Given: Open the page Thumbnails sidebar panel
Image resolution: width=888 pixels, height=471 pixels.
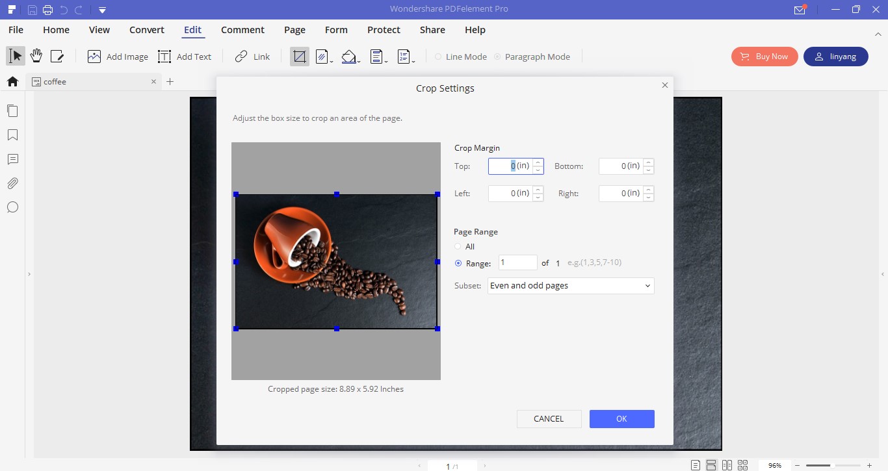Looking at the screenshot, I should pos(12,110).
